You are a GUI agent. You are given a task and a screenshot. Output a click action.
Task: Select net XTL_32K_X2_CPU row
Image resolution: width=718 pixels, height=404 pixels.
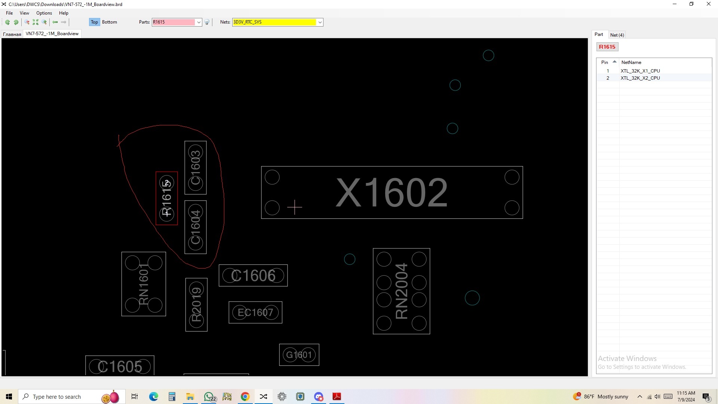[x=654, y=78]
